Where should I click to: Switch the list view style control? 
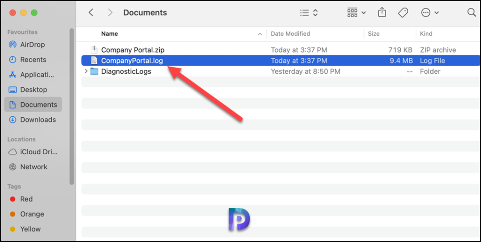(x=309, y=13)
